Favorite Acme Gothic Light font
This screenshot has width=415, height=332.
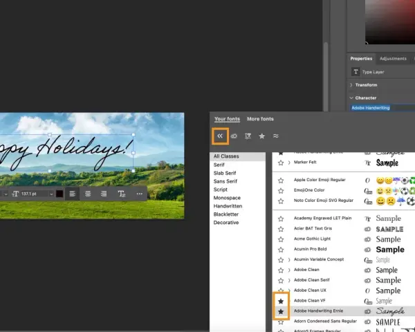click(x=281, y=239)
